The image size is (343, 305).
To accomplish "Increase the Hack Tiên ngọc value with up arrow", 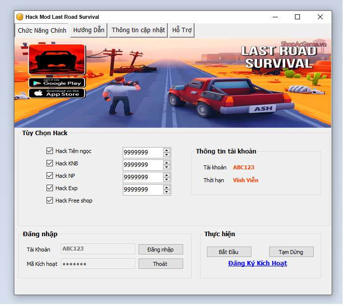I will point(167,150).
